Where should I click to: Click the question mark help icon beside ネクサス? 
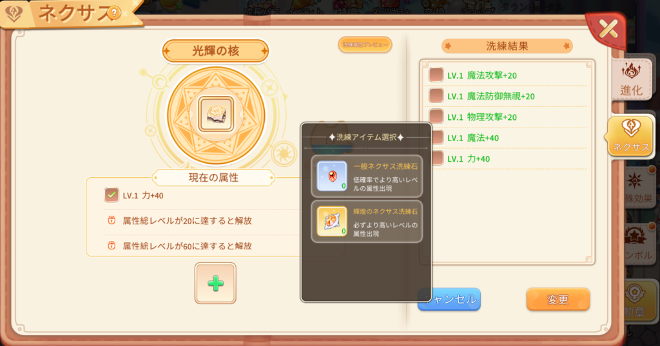click(113, 14)
